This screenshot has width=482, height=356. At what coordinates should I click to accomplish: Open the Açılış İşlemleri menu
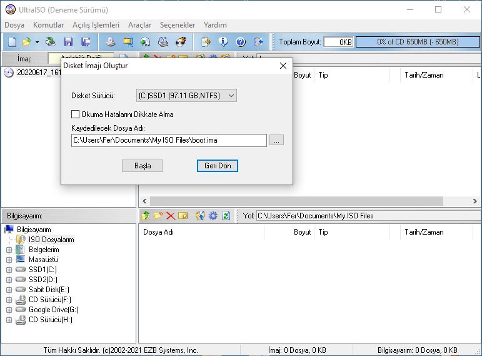(96, 25)
